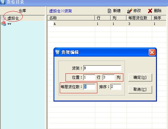The height and width of the screenshot is (129, 168).
Task: Click the 每层货位数 column header
Action: click(139, 18)
